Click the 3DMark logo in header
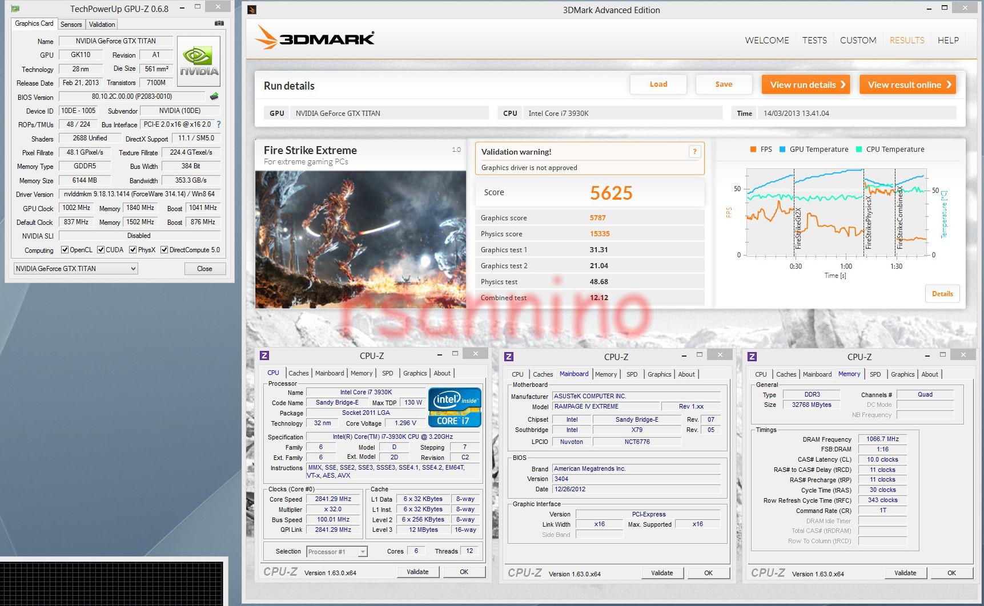The height and width of the screenshot is (606, 984). [314, 38]
